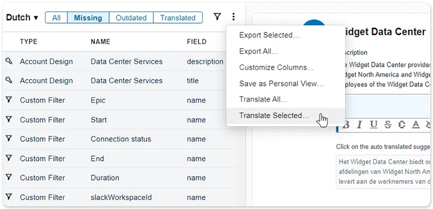This screenshot has height=209, width=433.
Task: Select the All filter tab
Action: click(56, 18)
